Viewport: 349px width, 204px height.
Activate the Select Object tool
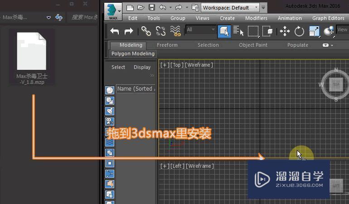pyautogui.click(x=224, y=31)
